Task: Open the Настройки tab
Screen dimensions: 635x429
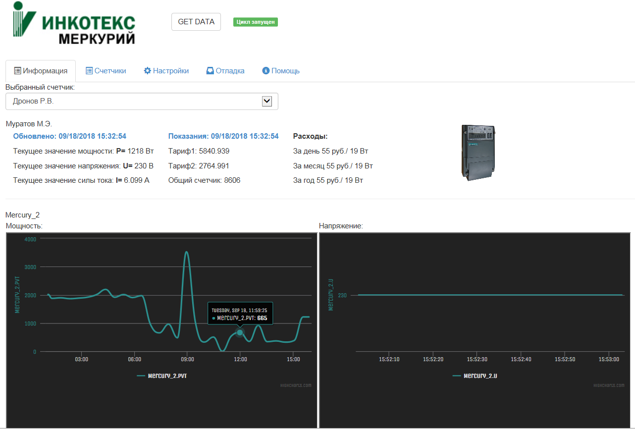Action: pyautogui.click(x=170, y=71)
